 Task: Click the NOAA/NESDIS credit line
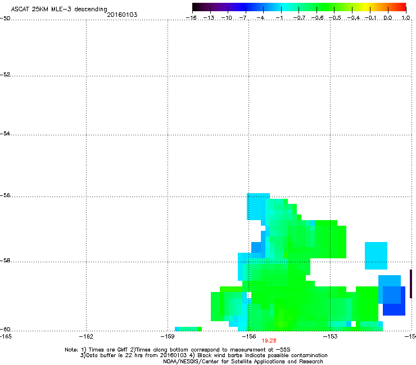[x=243, y=362]
